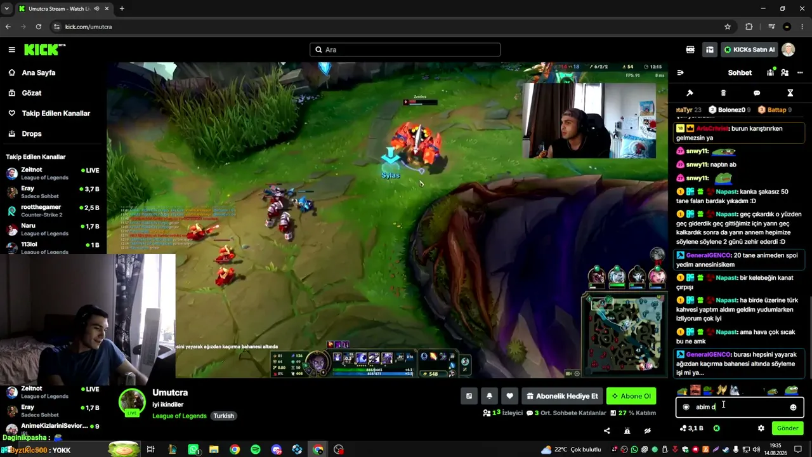This screenshot has width=812, height=457.
Task: Open the hamburger menu next to the KICK logo
Action: point(11,50)
